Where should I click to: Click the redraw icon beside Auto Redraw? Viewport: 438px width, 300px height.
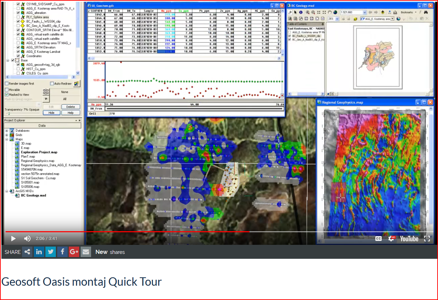click(x=76, y=84)
